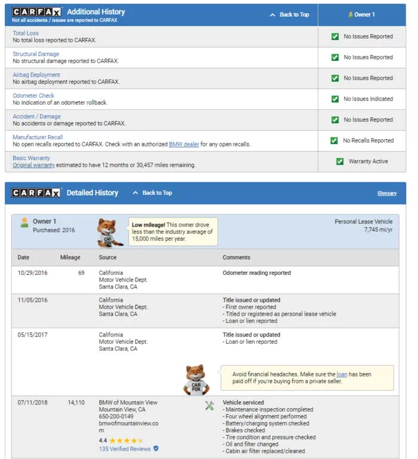Open the Odometer Check link
The height and width of the screenshot is (459, 418).
tap(33, 96)
